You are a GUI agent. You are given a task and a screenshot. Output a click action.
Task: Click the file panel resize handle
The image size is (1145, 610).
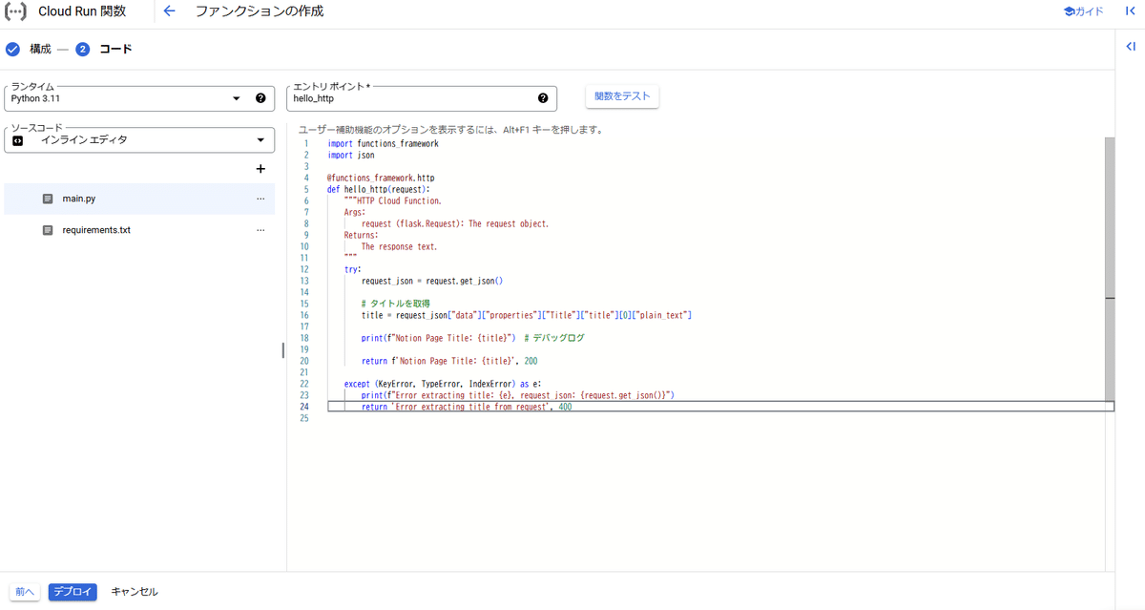tap(283, 350)
